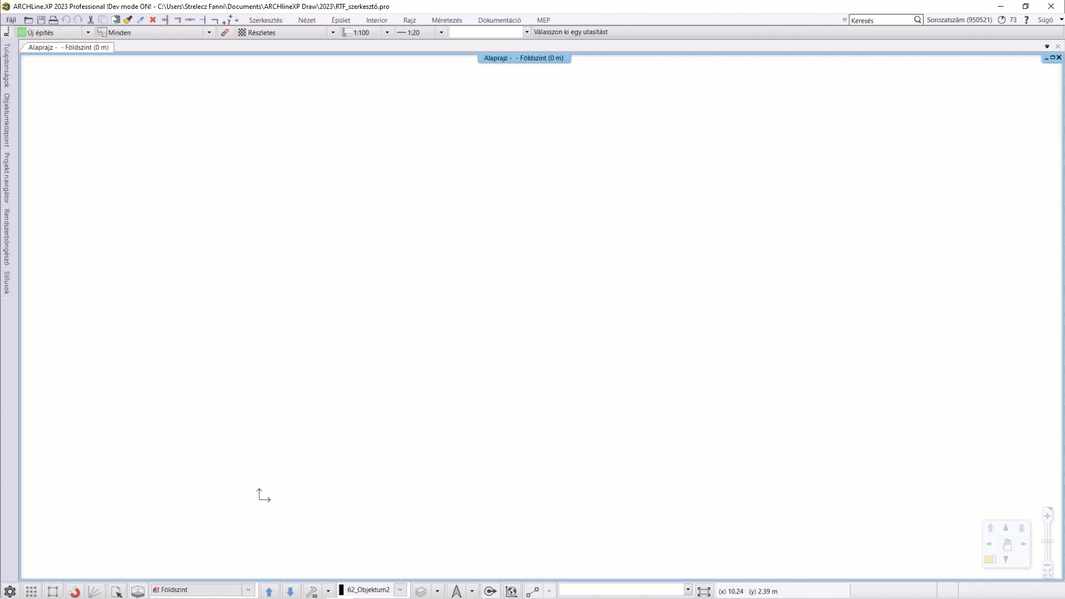Click the layer manager stack icon
1065x599 pixels.
pos(420,591)
